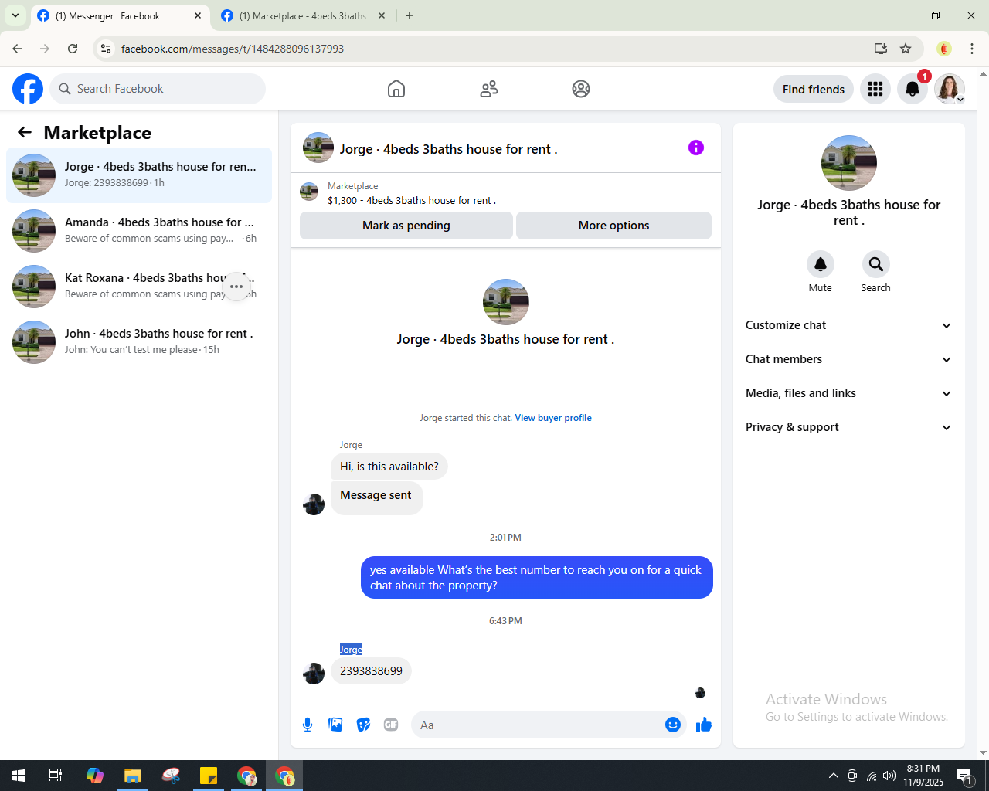Screen dimensions: 989x791
Task: Open the three-dot options on Kat Roxana chat
Action: (x=236, y=287)
